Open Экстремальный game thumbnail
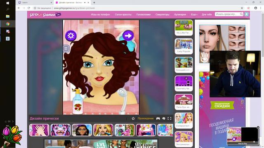Screen dimensions: 264x148 click(x=184, y=139)
